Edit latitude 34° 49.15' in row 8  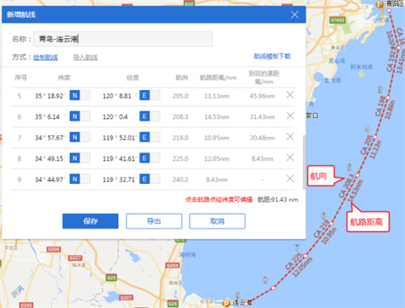pos(50,159)
